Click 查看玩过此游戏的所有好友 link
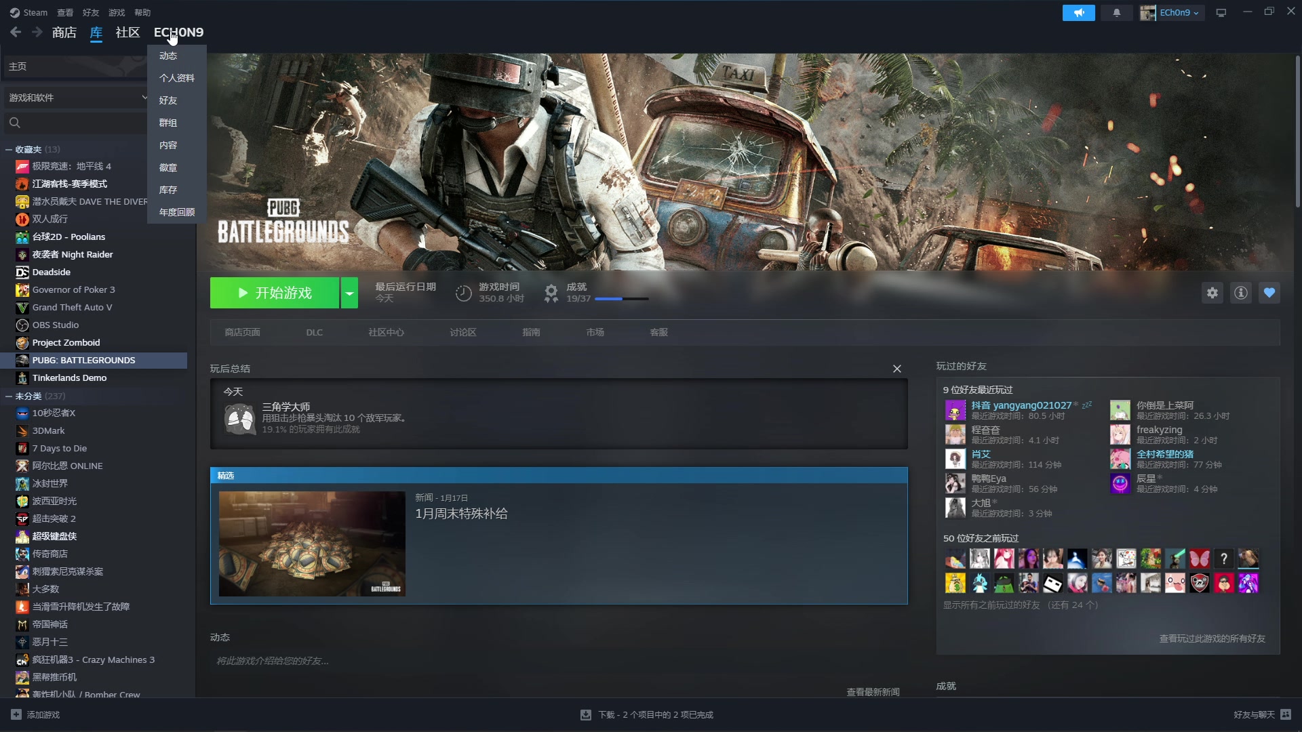This screenshot has height=732, width=1302. tap(1212, 638)
